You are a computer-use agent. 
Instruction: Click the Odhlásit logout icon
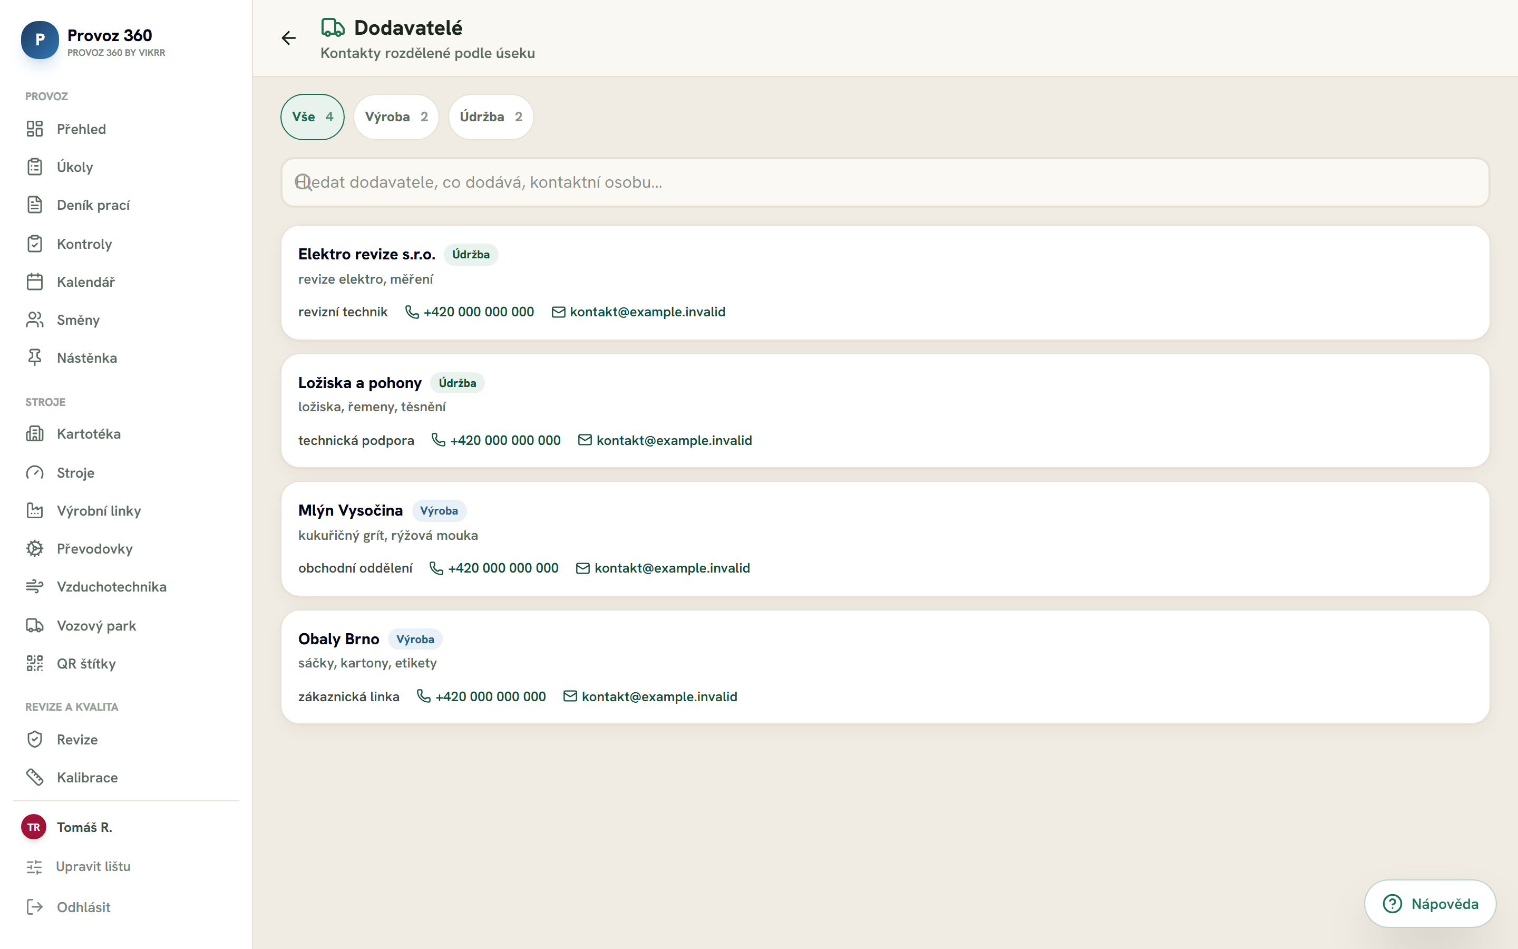point(34,907)
